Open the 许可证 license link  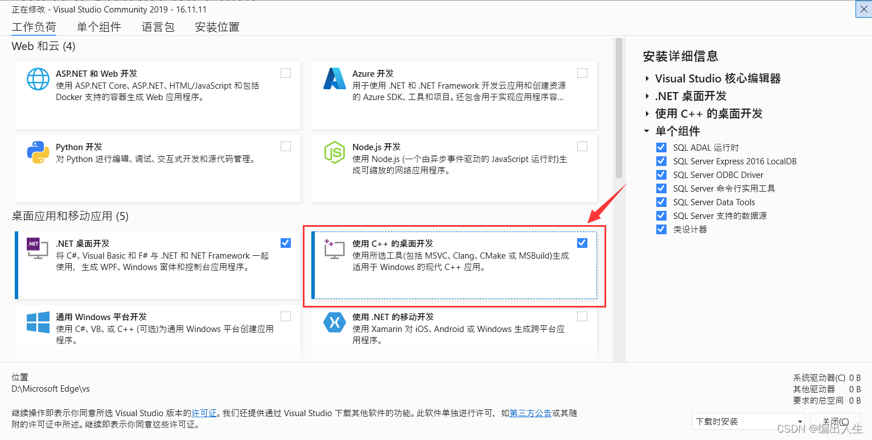[204, 413]
